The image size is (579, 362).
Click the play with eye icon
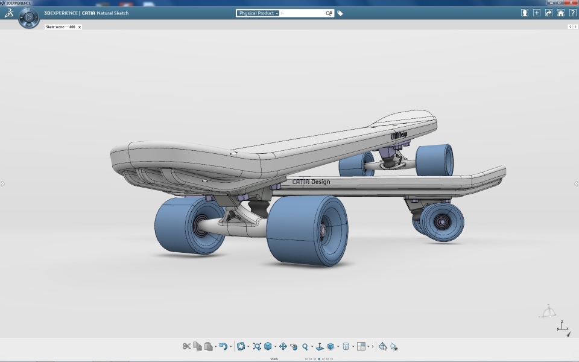(394, 346)
